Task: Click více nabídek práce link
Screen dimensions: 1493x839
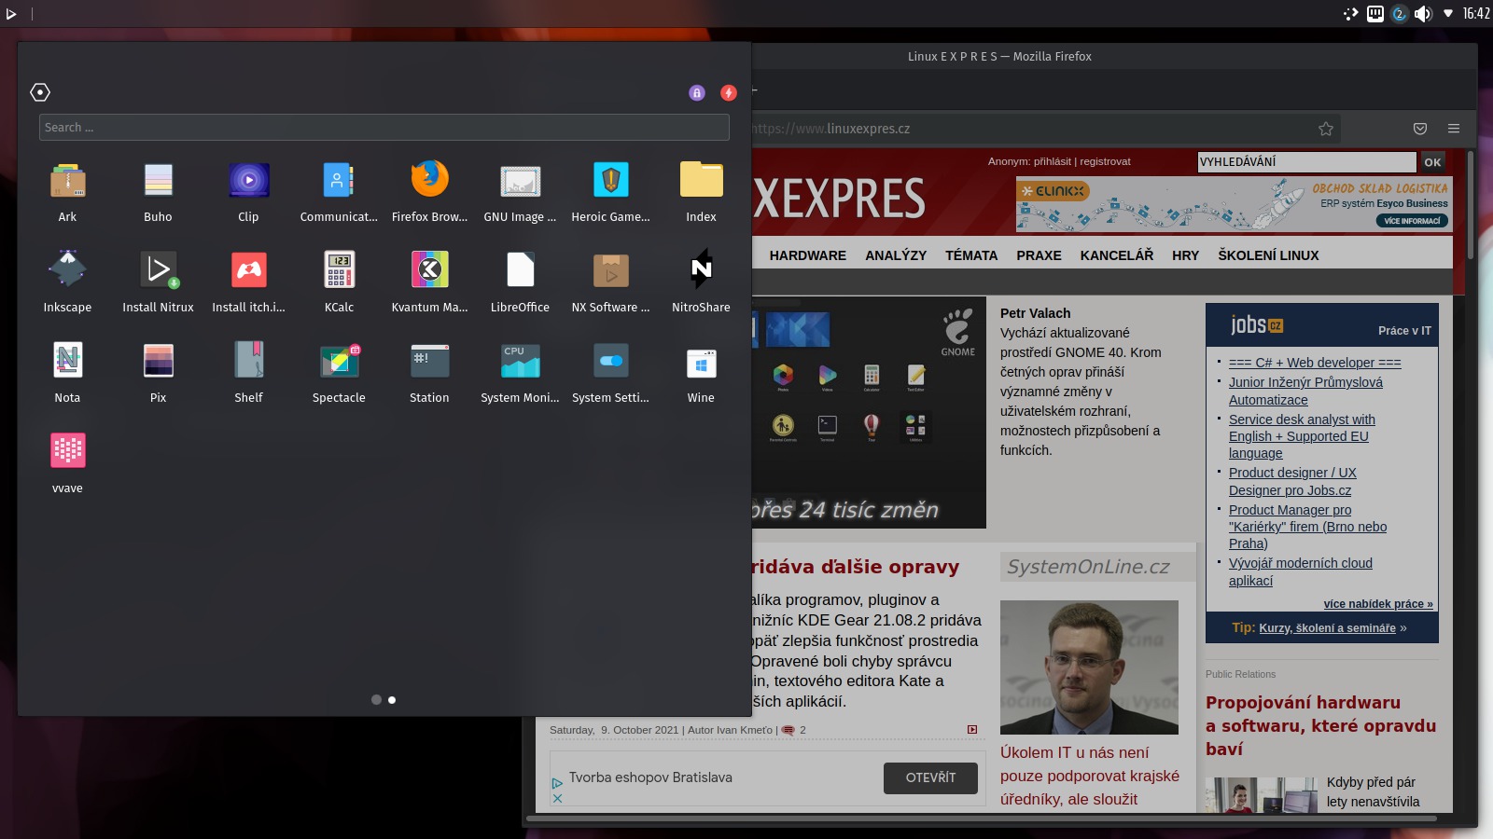Action: pyautogui.click(x=1377, y=604)
